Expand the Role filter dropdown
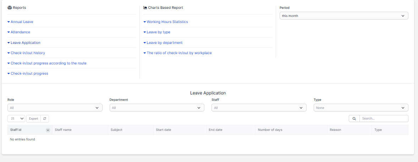418x162 pixels. click(x=55, y=108)
